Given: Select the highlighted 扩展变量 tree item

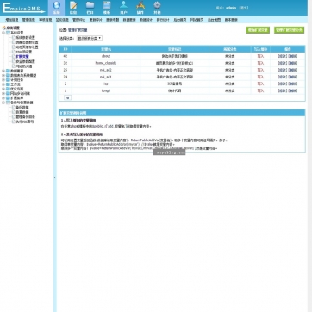Looking at the screenshot, I should [x=22, y=57].
